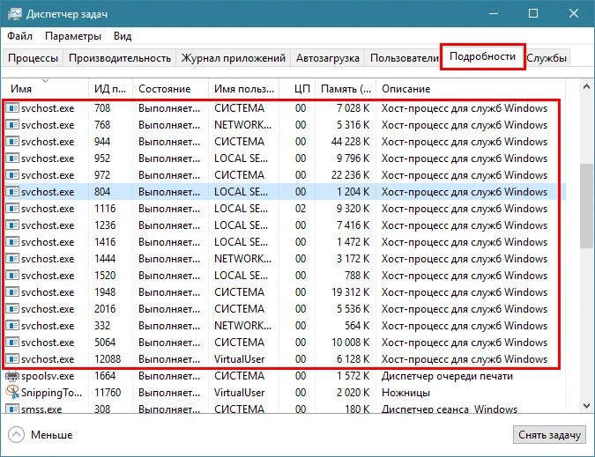Switch to the Процессы tab
This screenshot has height=457, width=595.
coord(33,58)
